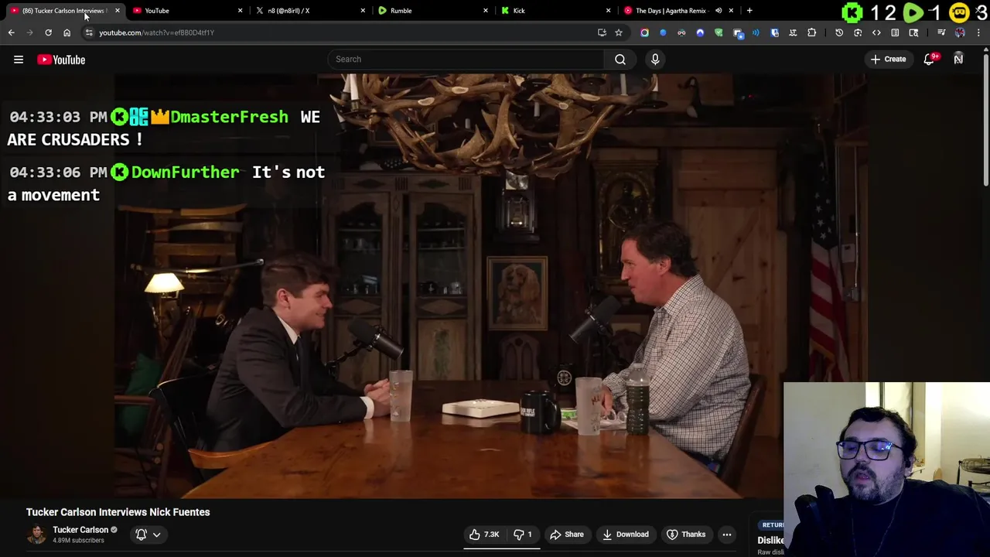990x557 pixels.
Task: Click the code brackets toolbar icon
Action: pos(876,32)
